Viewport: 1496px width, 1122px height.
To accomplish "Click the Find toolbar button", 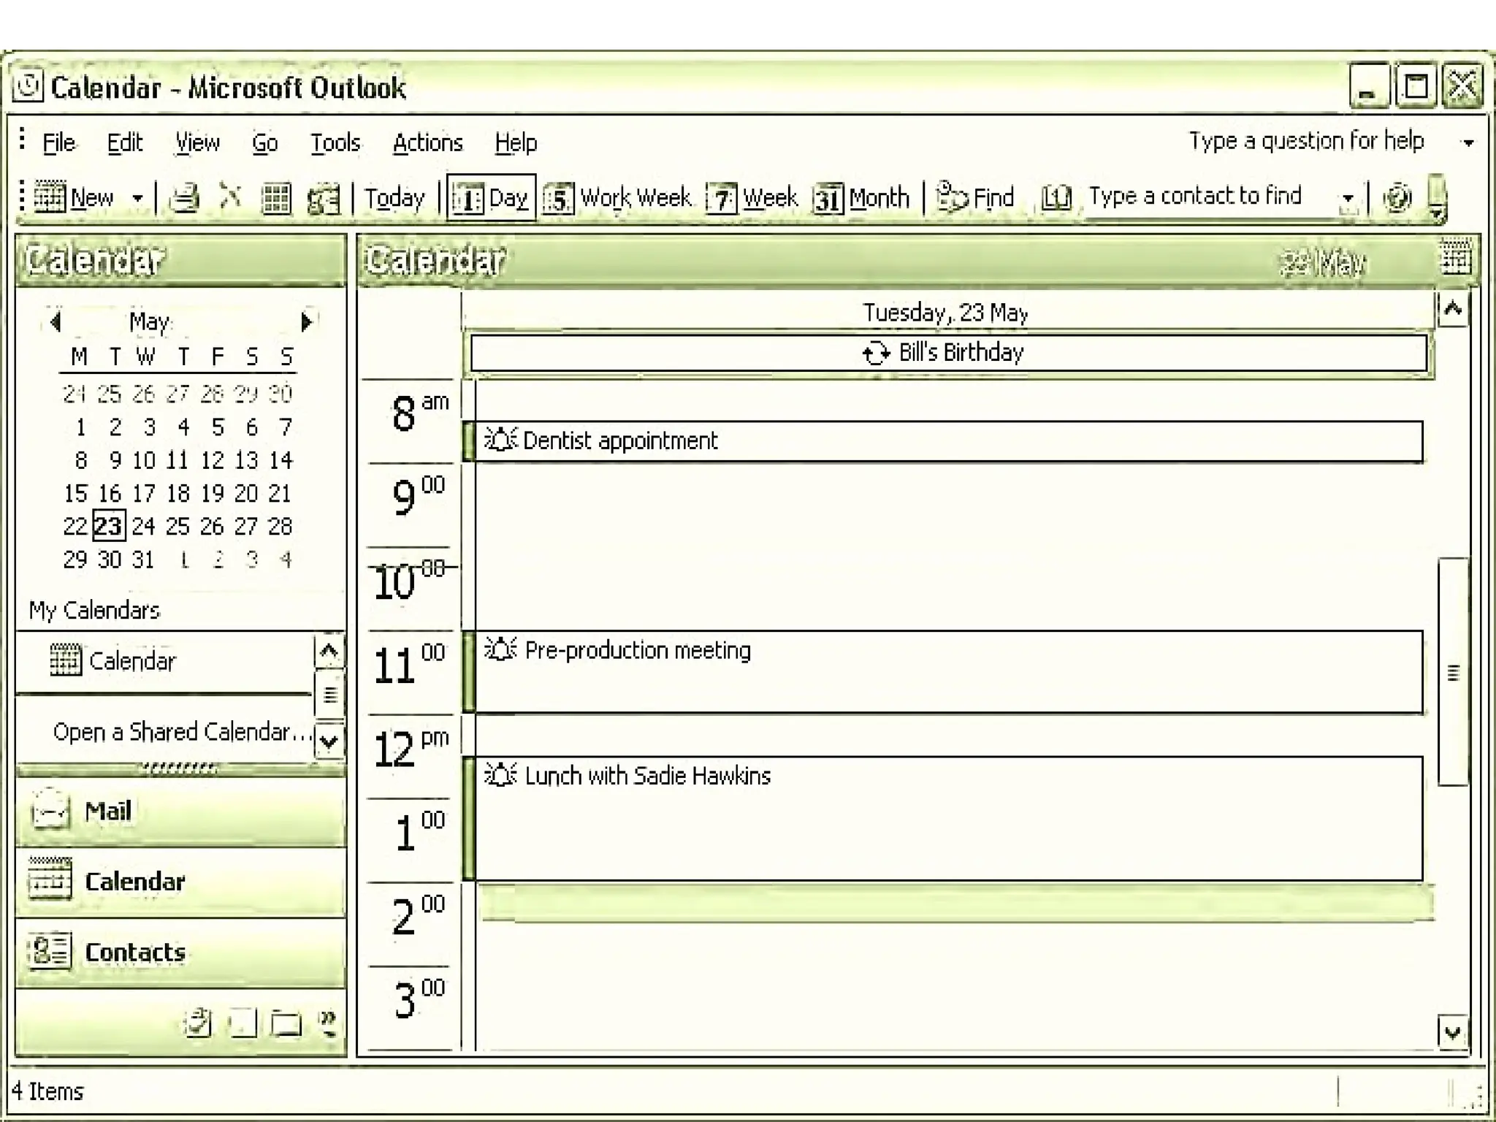I will click(977, 197).
